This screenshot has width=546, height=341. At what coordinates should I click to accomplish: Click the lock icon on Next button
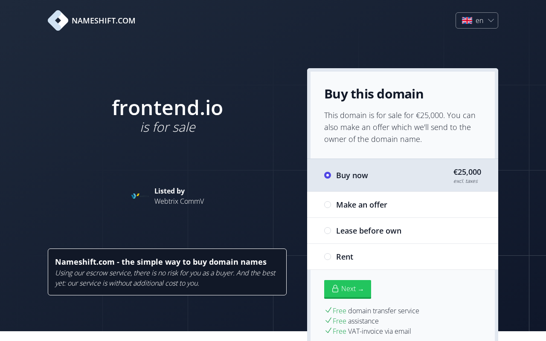pyautogui.click(x=335, y=289)
